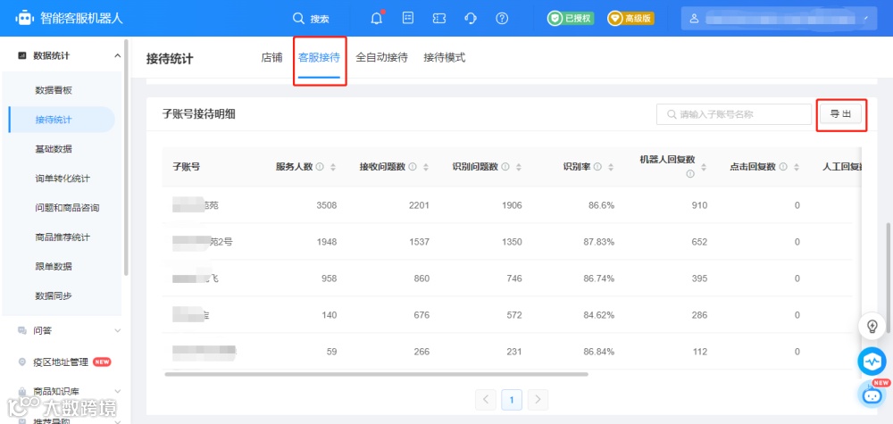This screenshot has width=893, height=424.
Task: Click the 子账号接待明细 section title
Action: click(x=199, y=114)
